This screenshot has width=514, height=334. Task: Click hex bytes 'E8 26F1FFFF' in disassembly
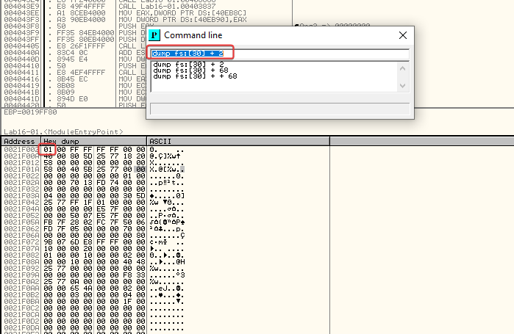click(81, 46)
